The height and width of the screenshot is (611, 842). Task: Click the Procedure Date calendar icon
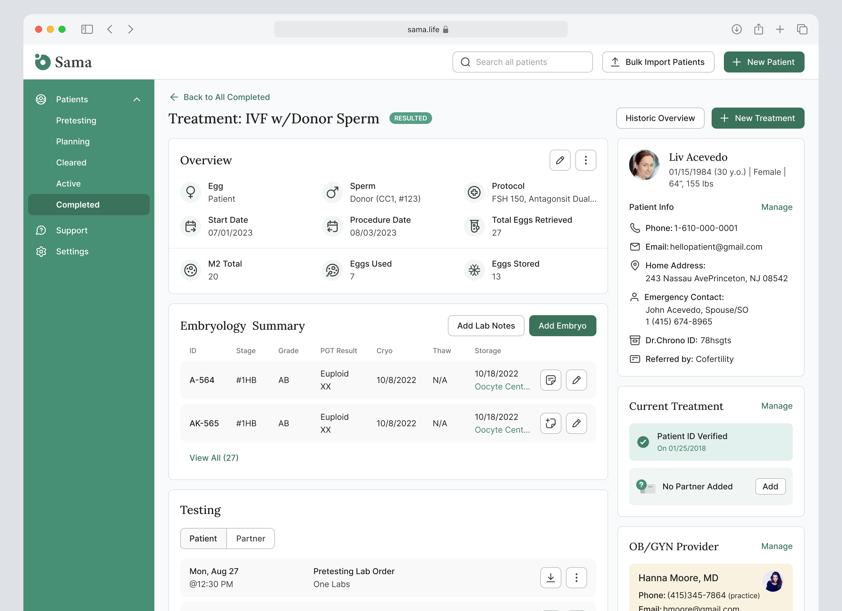(332, 226)
